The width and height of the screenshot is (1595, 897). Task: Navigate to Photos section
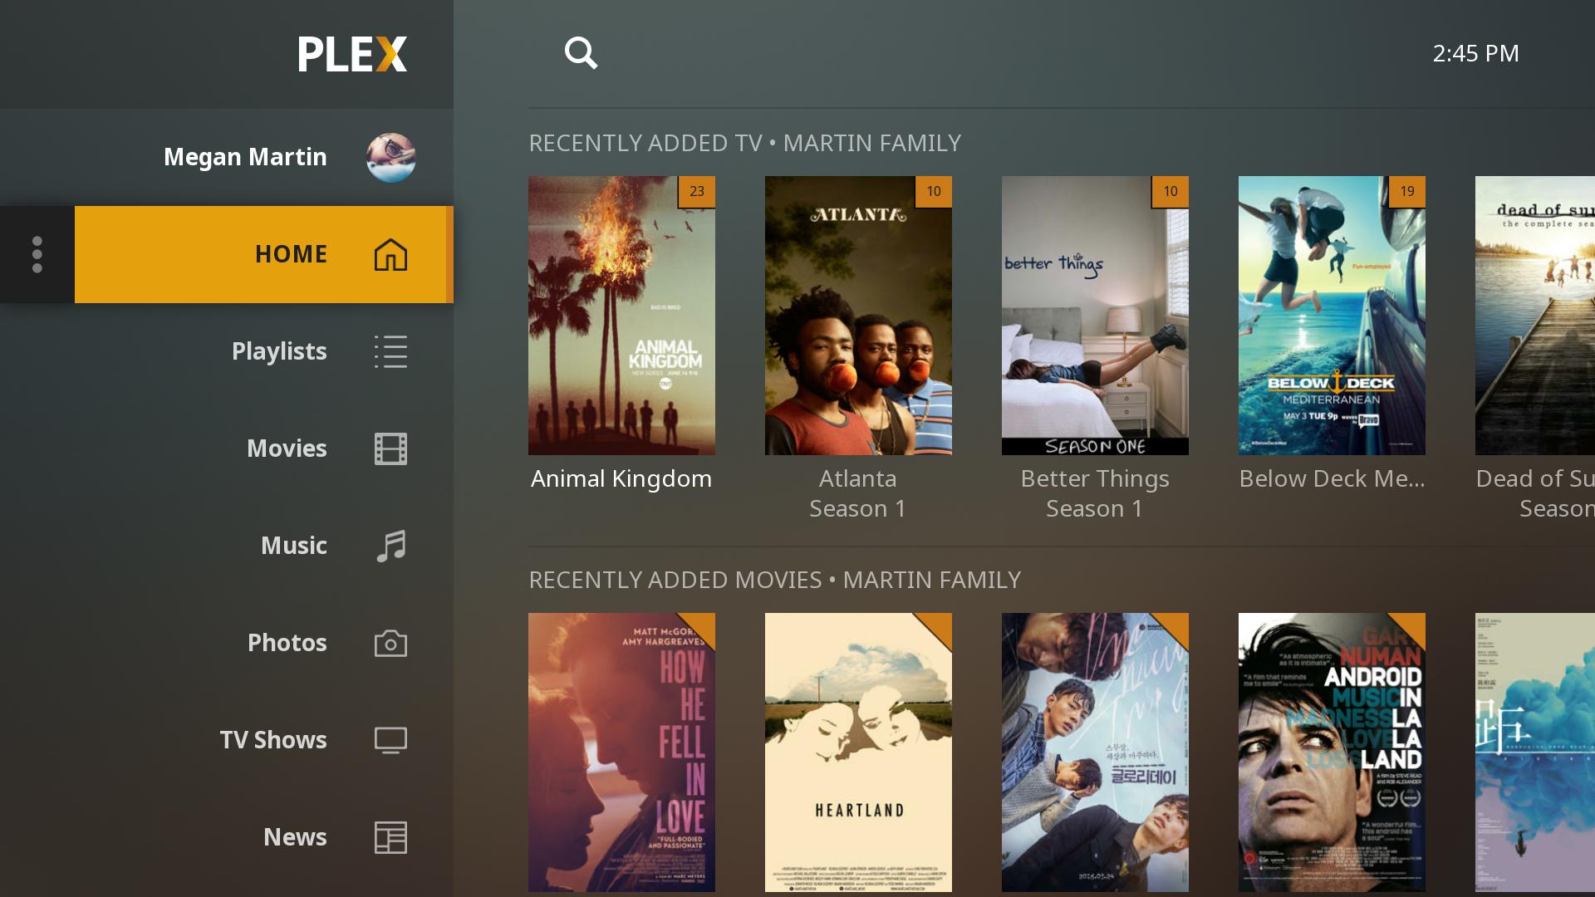287,642
